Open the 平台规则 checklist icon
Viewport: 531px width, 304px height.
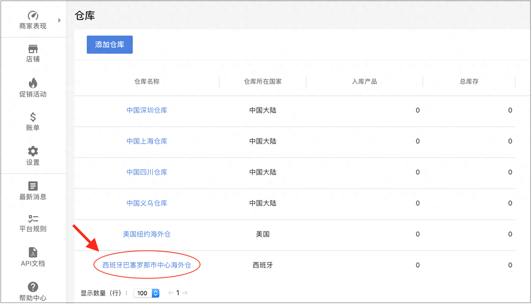33,219
